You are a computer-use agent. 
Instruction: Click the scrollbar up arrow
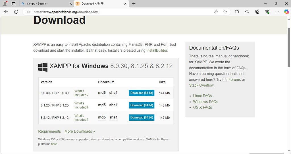pos(289,19)
